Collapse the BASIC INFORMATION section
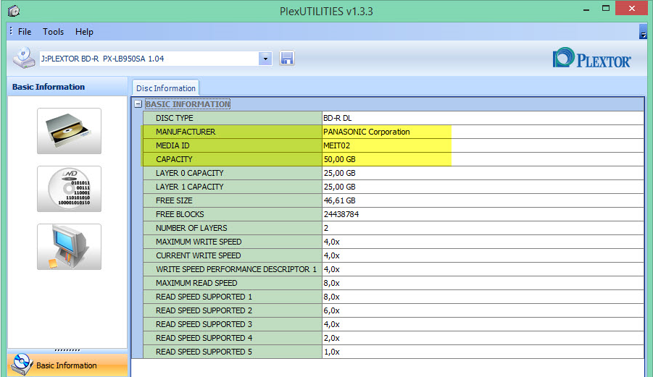The width and height of the screenshot is (653, 377). tap(138, 104)
